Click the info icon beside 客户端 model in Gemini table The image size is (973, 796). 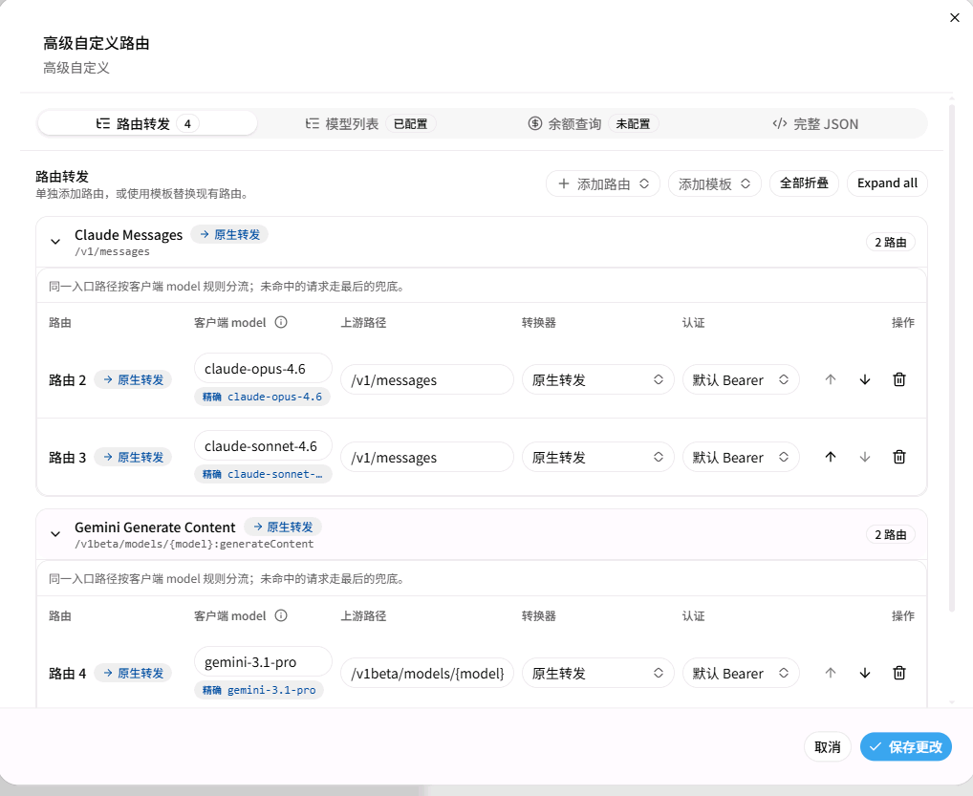click(281, 615)
